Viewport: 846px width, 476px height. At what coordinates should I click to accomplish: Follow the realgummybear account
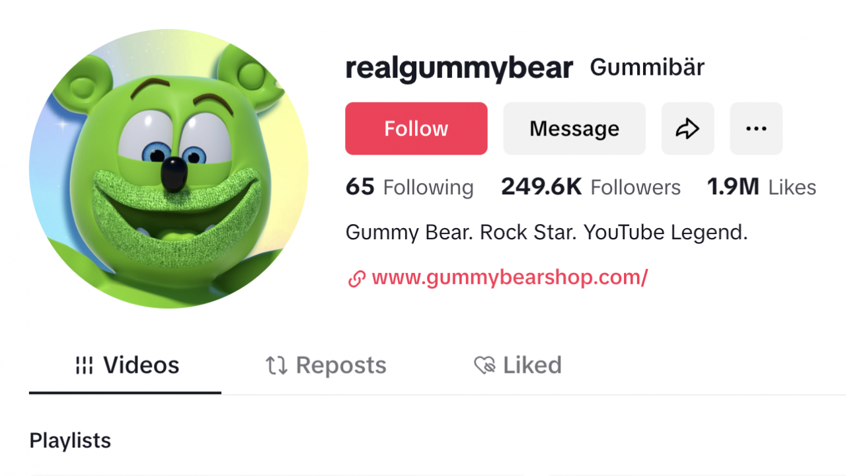tap(416, 128)
